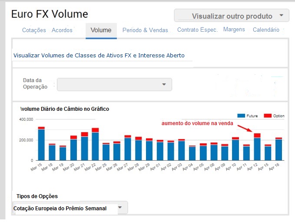The width and height of the screenshot is (295, 222).
Task: Open the Calendário tab
Action: pos(266,30)
